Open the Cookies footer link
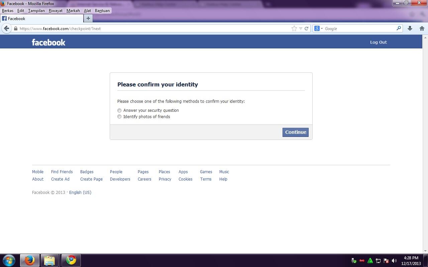Viewport: 428px width, 267px height. point(186,179)
